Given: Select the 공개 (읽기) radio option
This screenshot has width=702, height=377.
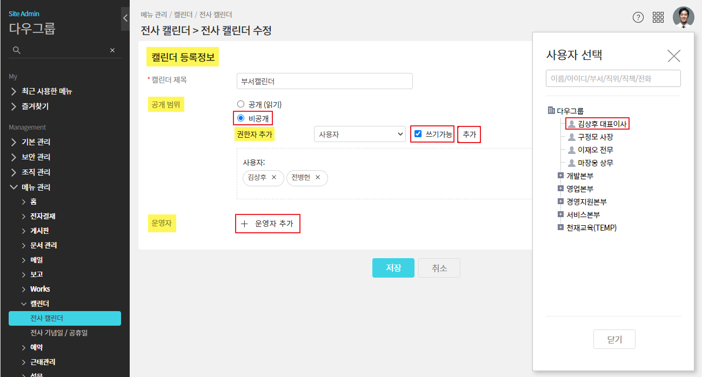Looking at the screenshot, I should [241, 104].
